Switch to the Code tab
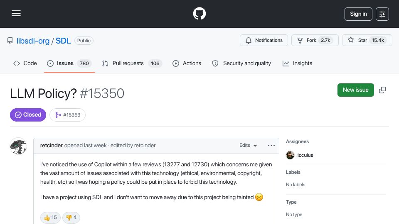The width and height of the screenshot is (399, 224). (25, 63)
